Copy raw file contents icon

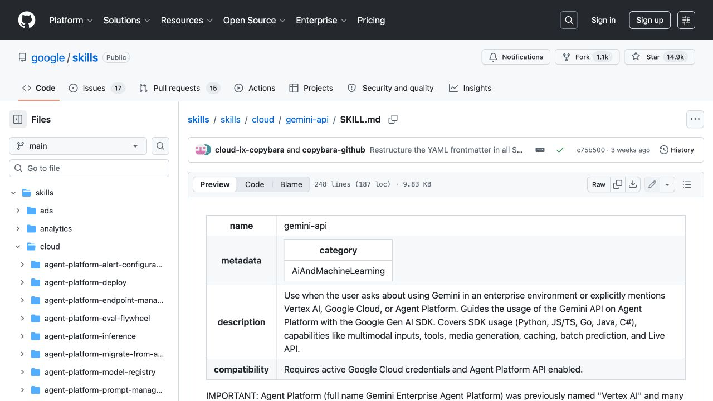coord(618,184)
